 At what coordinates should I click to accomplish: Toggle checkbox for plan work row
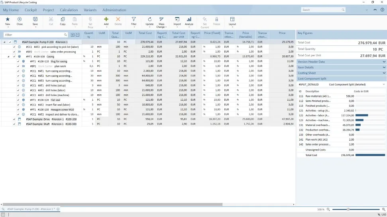coord(18,66)
